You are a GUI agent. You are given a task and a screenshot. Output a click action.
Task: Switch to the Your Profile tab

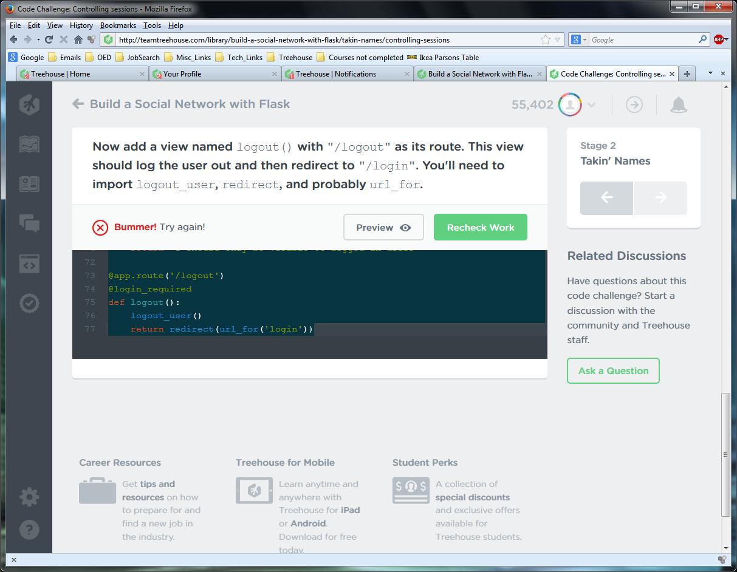pos(215,73)
